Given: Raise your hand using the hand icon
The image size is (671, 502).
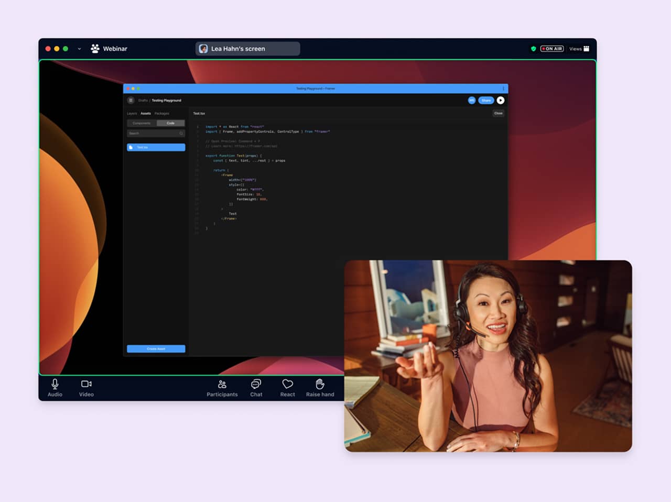Looking at the screenshot, I should (x=320, y=388).
